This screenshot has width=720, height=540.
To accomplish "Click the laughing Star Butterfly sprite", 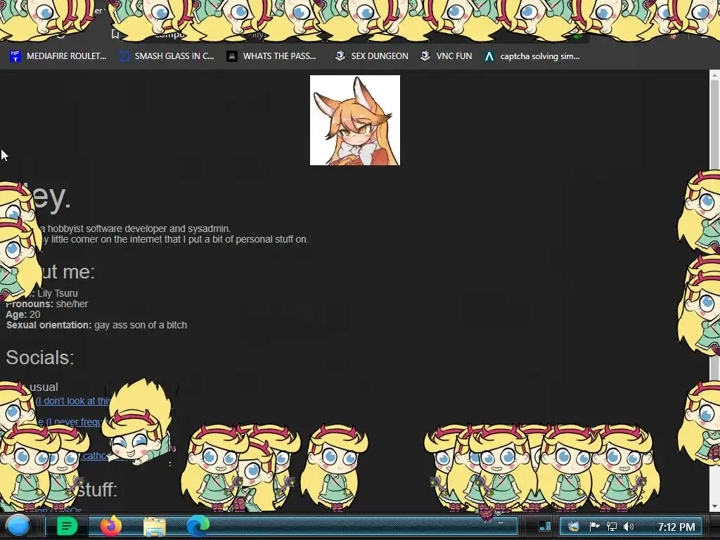I will coord(139,423).
